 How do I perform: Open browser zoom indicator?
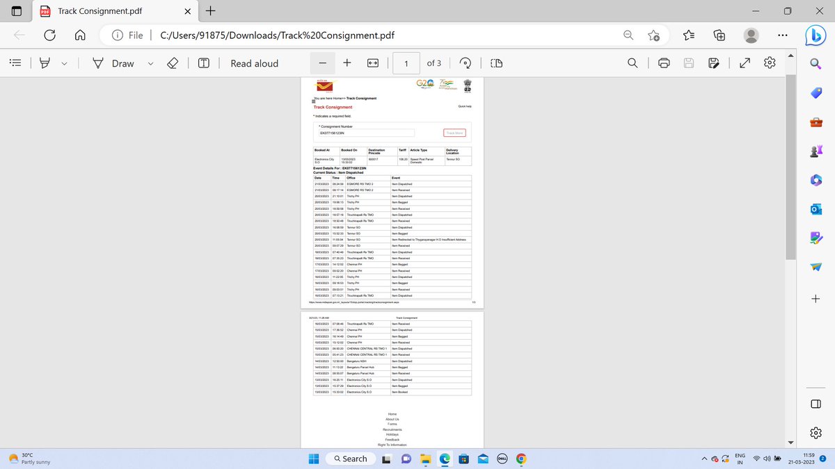point(628,35)
